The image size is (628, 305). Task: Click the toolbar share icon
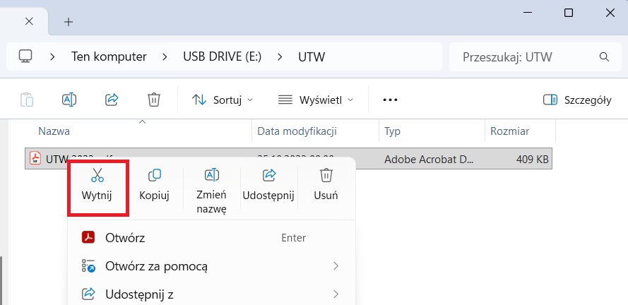[x=112, y=100]
